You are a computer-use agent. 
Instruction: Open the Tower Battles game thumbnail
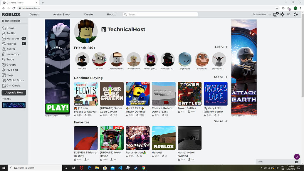[x=189, y=94]
